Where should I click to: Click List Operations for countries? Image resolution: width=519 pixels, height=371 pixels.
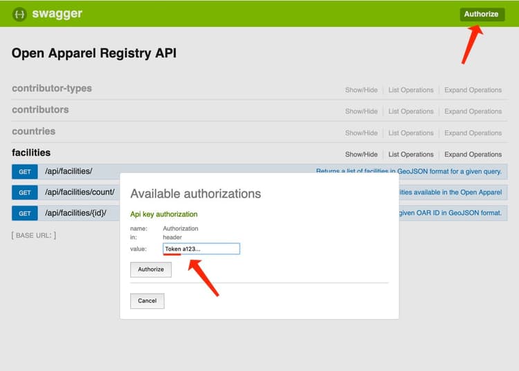pyautogui.click(x=411, y=133)
